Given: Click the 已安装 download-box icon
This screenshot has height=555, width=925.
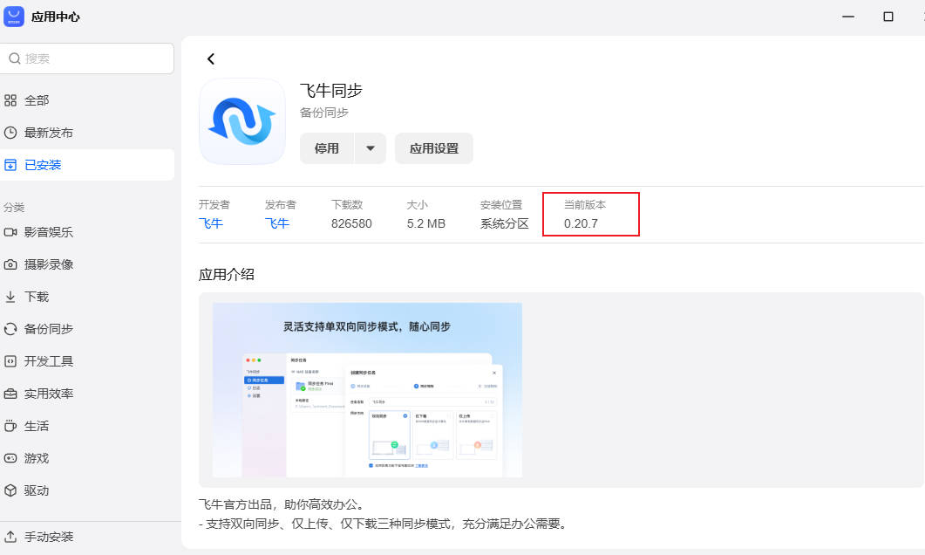Looking at the screenshot, I should click(x=10, y=165).
